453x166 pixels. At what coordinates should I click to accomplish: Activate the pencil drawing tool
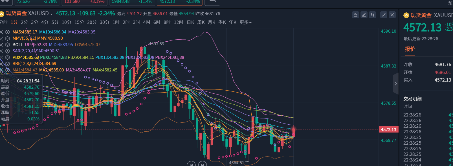pos(364,15)
